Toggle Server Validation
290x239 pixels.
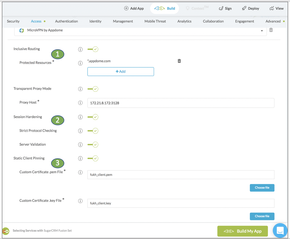[93, 145]
